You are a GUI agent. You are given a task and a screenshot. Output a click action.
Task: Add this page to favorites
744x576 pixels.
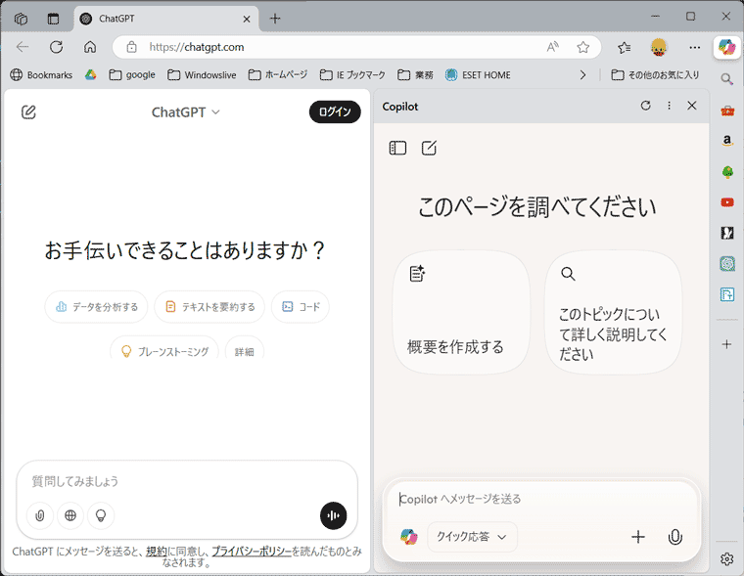[x=583, y=47]
